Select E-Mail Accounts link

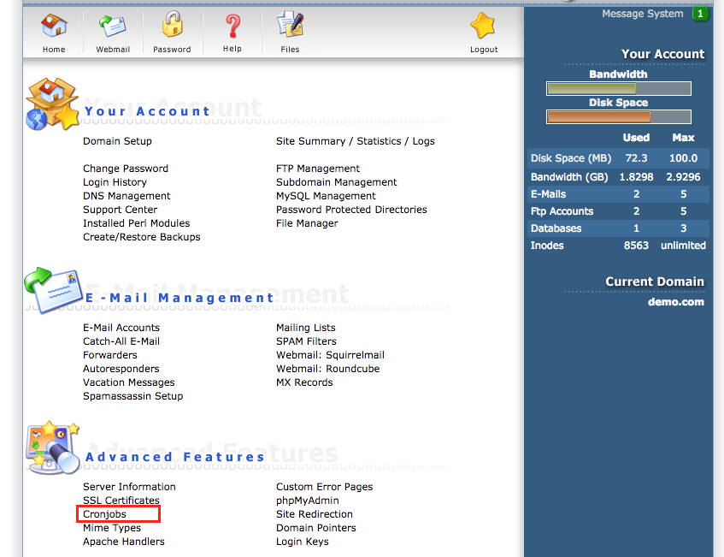(121, 328)
